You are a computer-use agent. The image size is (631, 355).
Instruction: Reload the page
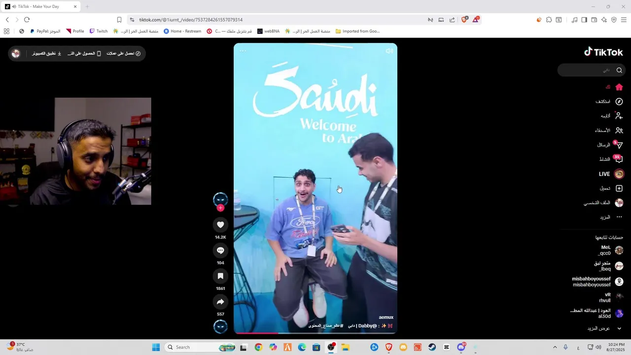tap(27, 20)
